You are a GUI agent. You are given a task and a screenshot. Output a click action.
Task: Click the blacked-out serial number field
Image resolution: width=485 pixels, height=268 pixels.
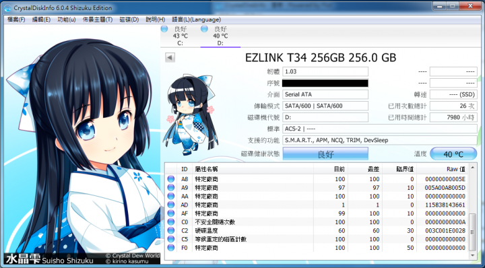pyautogui.click(x=325, y=83)
